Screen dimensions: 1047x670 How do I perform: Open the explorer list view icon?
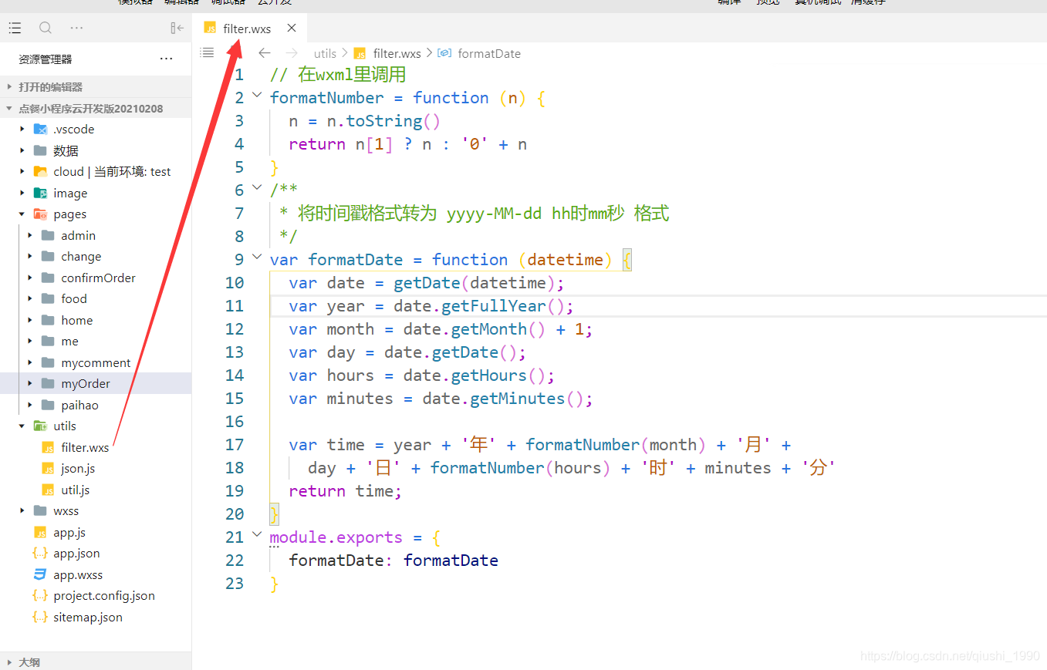[x=15, y=28]
